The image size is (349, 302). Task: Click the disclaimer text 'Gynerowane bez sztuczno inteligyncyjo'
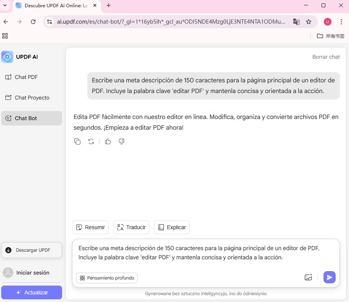click(x=206, y=294)
